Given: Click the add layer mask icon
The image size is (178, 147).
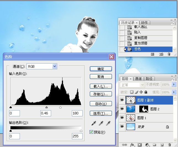Looking at the screenshot, I should click(140, 145).
